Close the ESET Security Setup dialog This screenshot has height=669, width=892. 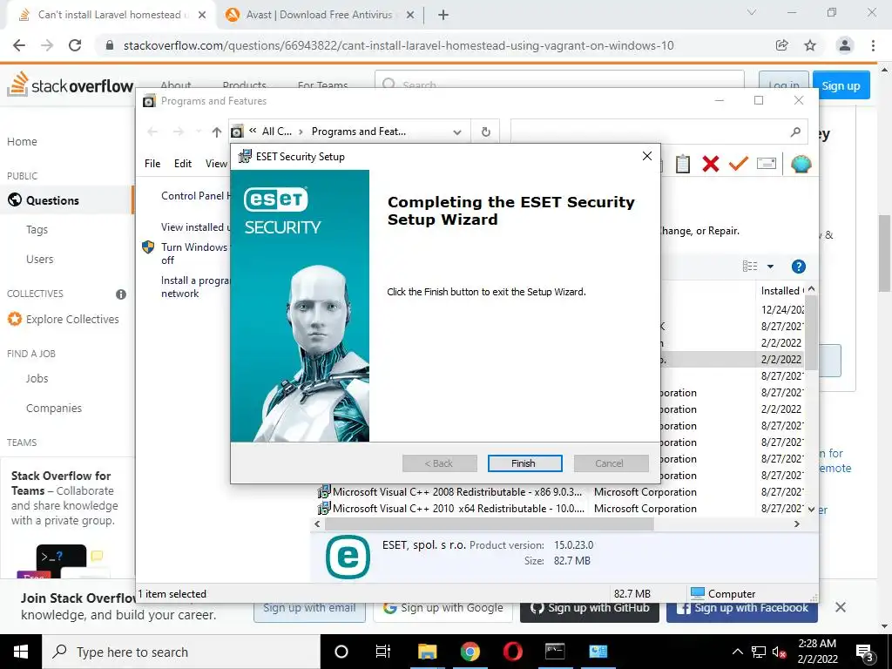(647, 156)
